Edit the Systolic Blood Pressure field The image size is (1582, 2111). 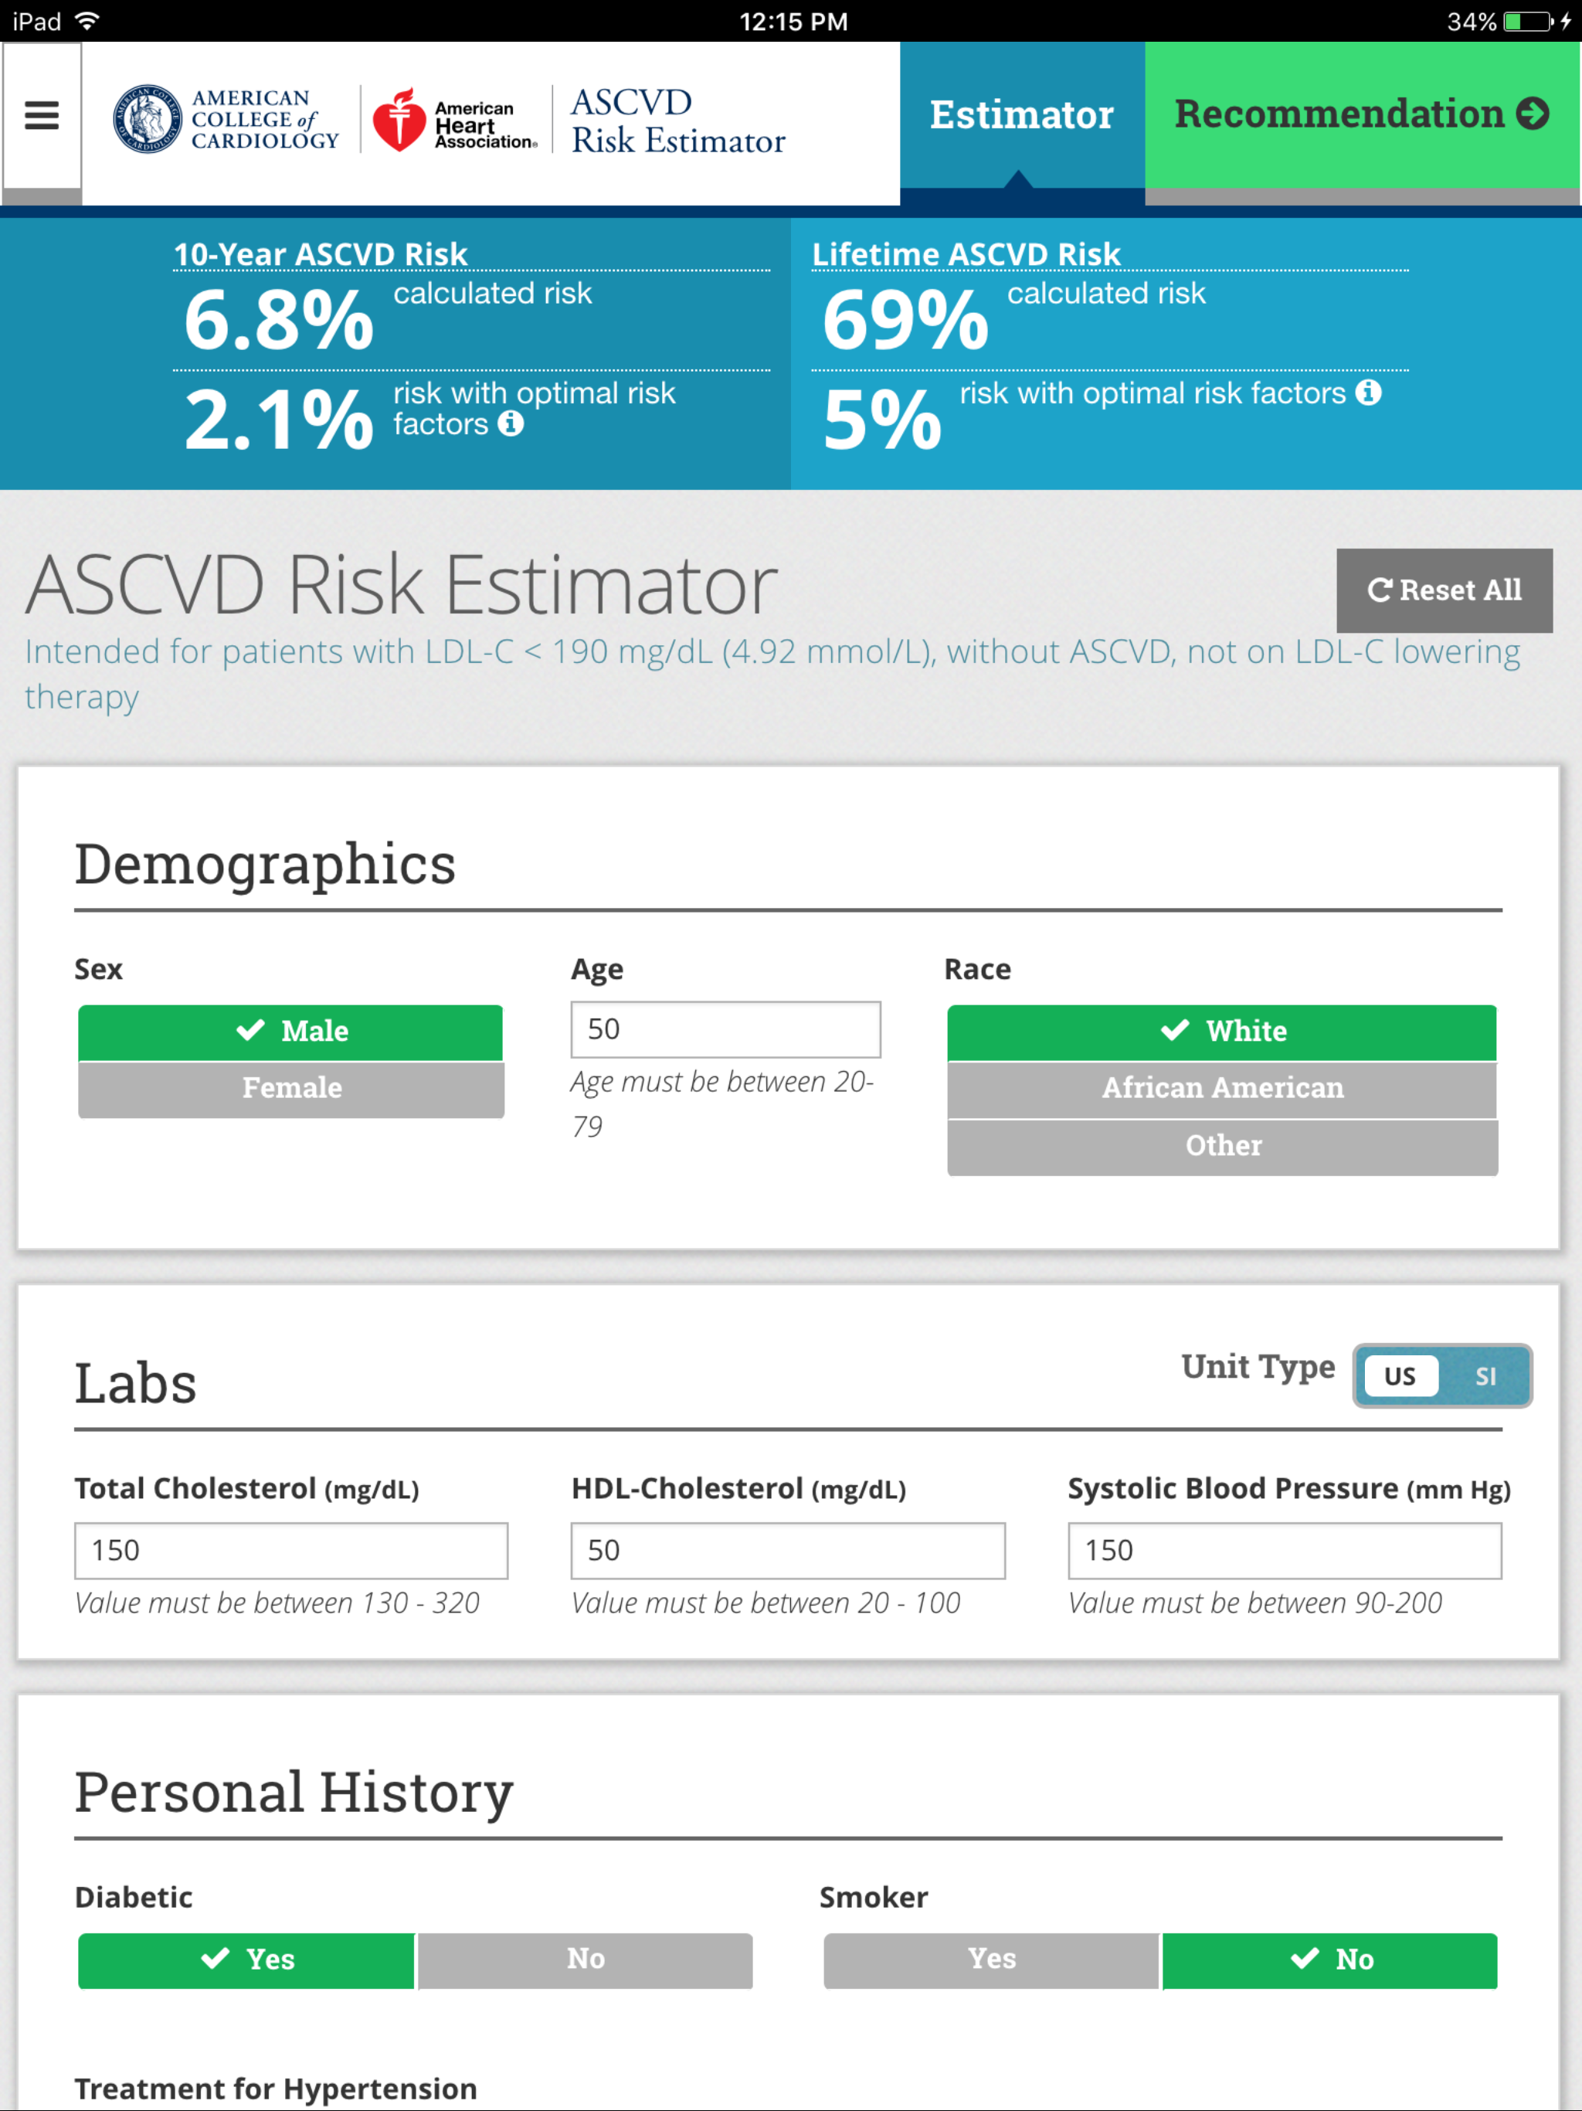[1283, 1551]
